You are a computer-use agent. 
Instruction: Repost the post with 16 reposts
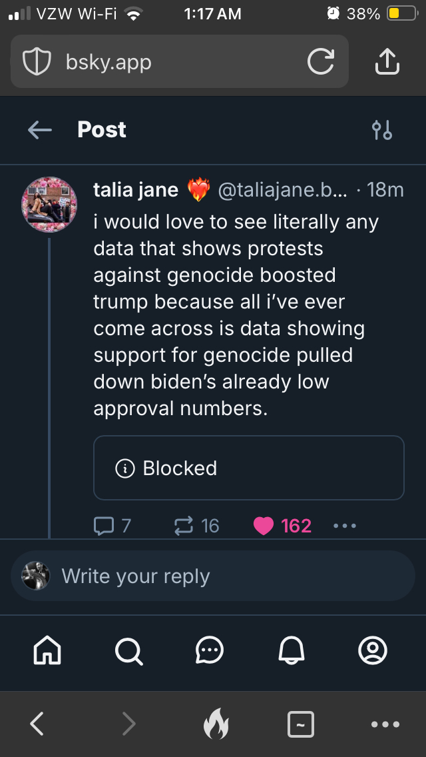pyautogui.click(x=196, y=526)
